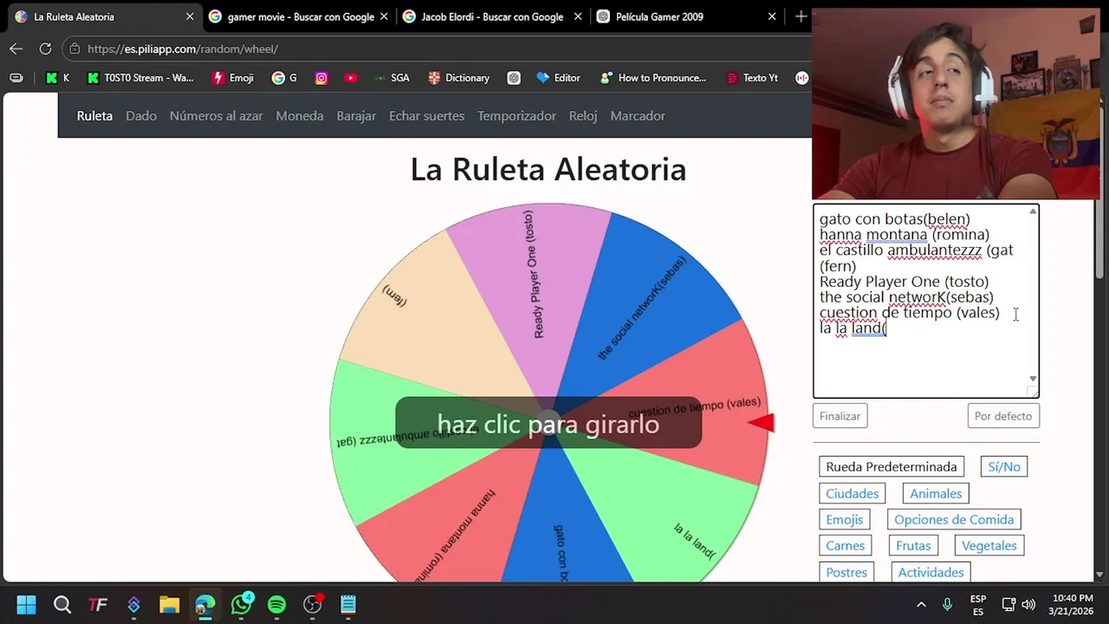The width and height of the screenshot is (1109, 624).
Task: Open the Editor bookmark
Action: 559,78
